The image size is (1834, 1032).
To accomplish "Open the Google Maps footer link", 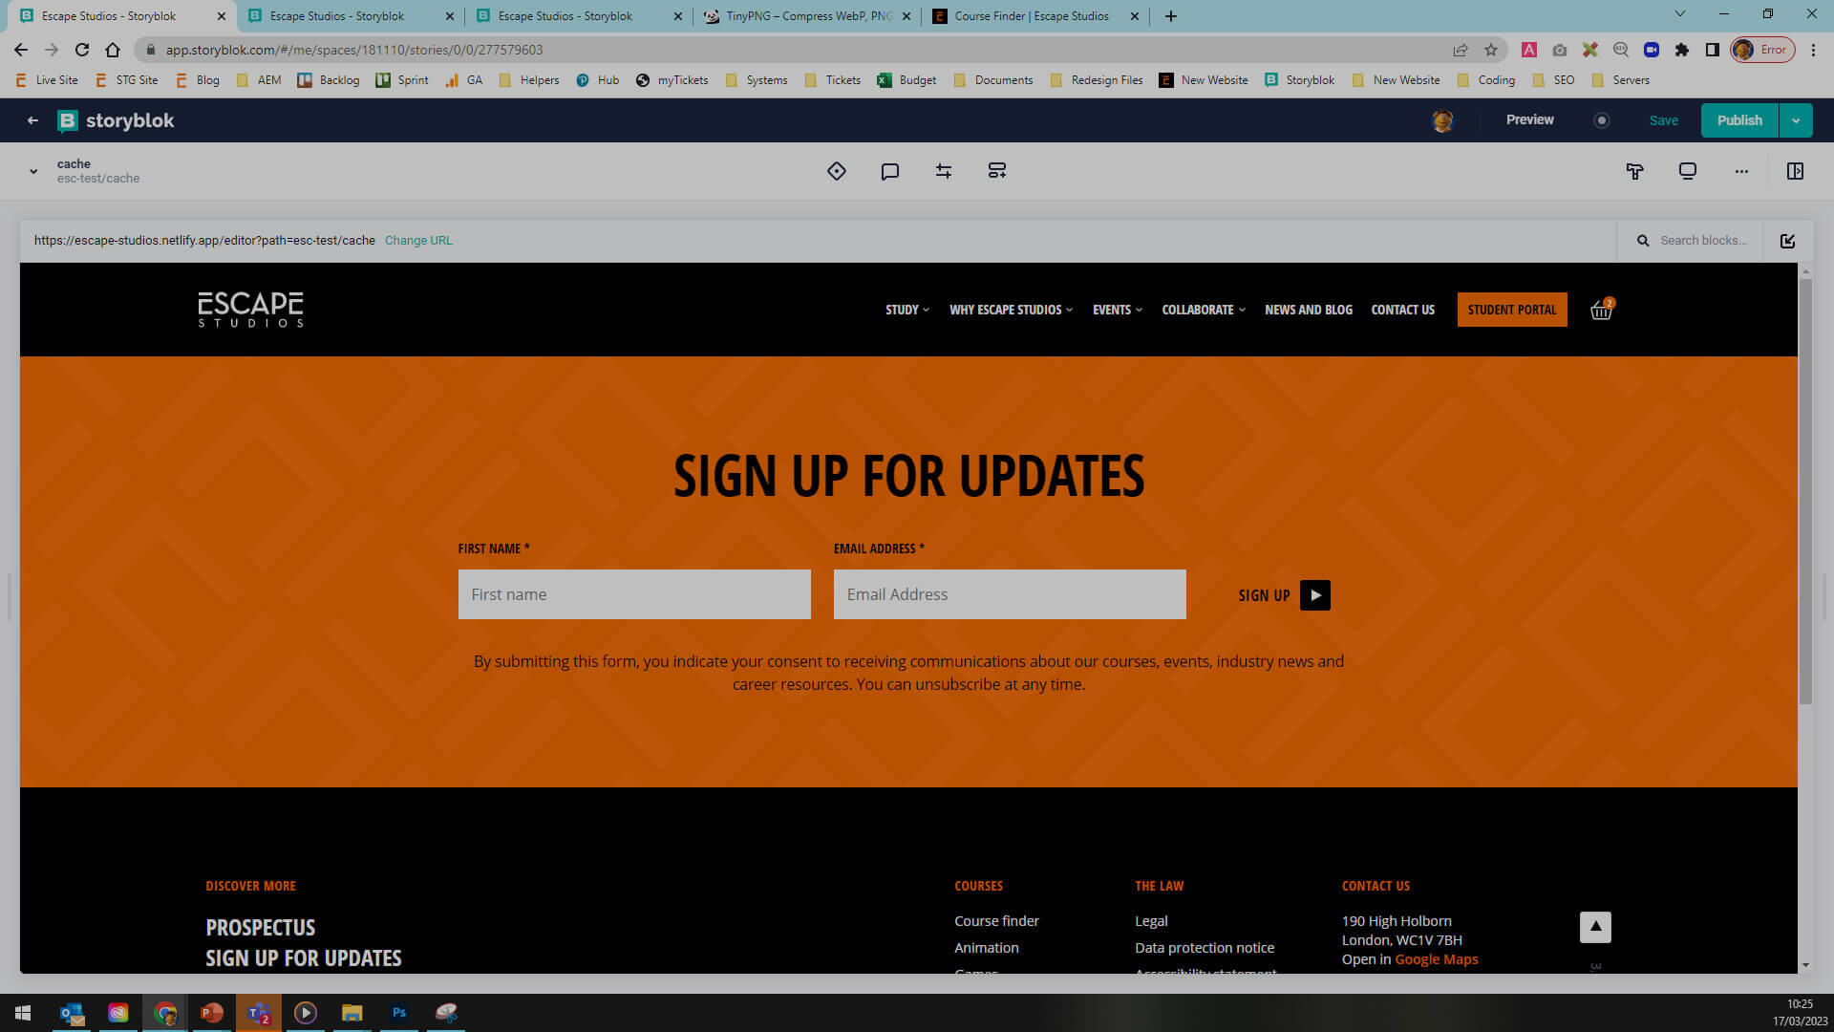I will (x=1436, y=959).
